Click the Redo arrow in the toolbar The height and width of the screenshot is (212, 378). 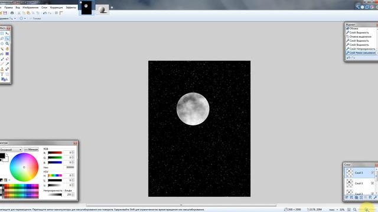(x=50, y=13)
